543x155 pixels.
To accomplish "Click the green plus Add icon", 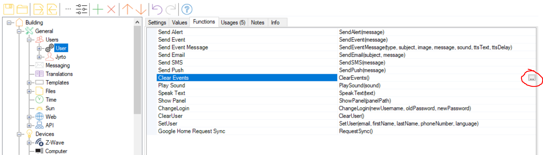I will pos(98,9).
